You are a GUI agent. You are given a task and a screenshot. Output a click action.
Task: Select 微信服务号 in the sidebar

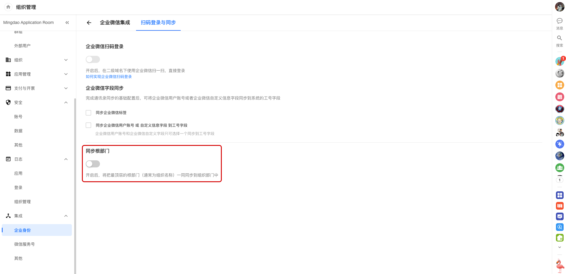tap(25, 244)
